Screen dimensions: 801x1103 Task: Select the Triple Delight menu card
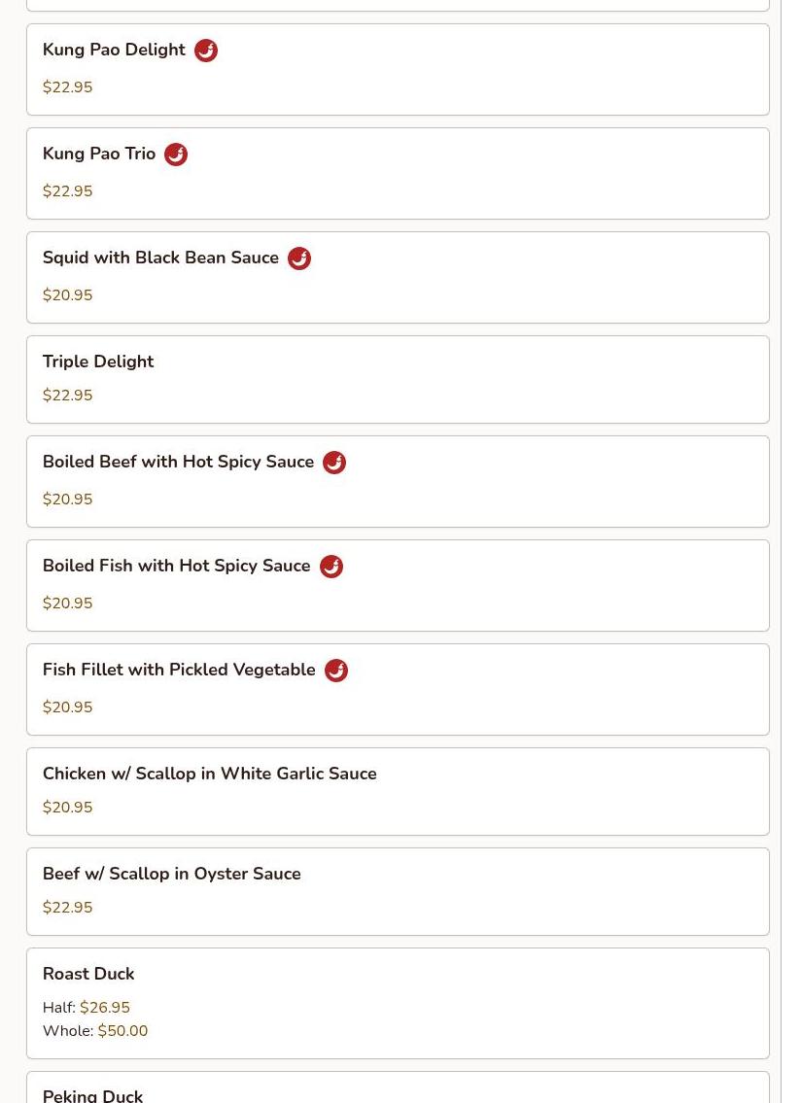tap(398, 380)
